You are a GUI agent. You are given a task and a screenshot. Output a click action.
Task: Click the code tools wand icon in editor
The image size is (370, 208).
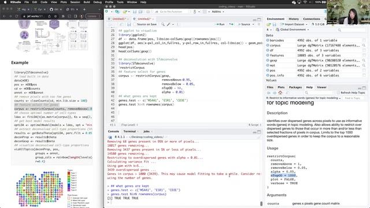coord(168,24)
